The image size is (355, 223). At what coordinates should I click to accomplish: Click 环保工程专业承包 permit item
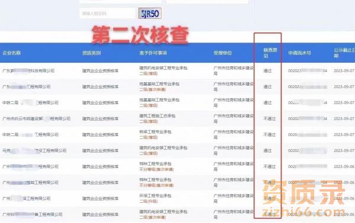pyautogui.click(x=155, y=196)
